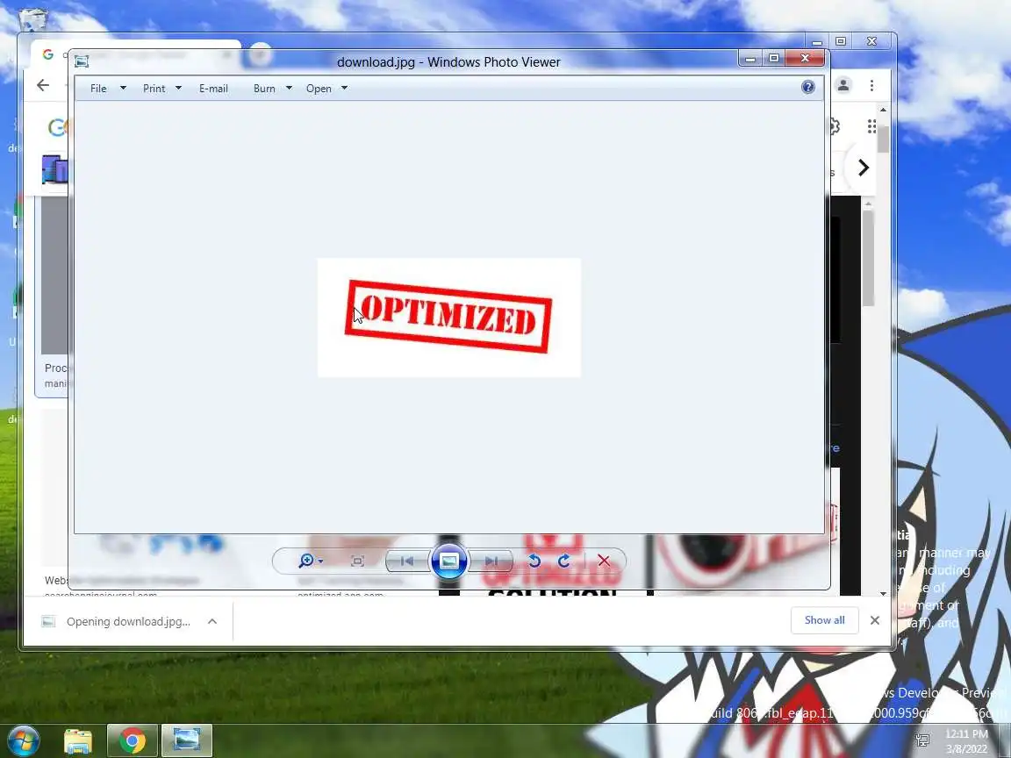Click Show all downloads button

pyautogui.click(x=825, y=620)
